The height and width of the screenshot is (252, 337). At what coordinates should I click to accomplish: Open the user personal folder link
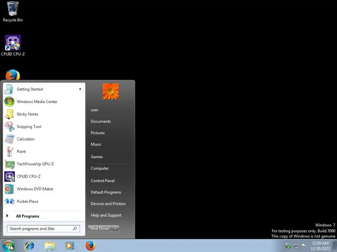click(94, 110)
